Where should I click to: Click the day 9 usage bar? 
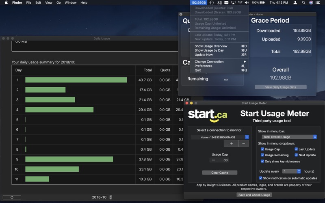pyautogui.click(x=69, y=159)
